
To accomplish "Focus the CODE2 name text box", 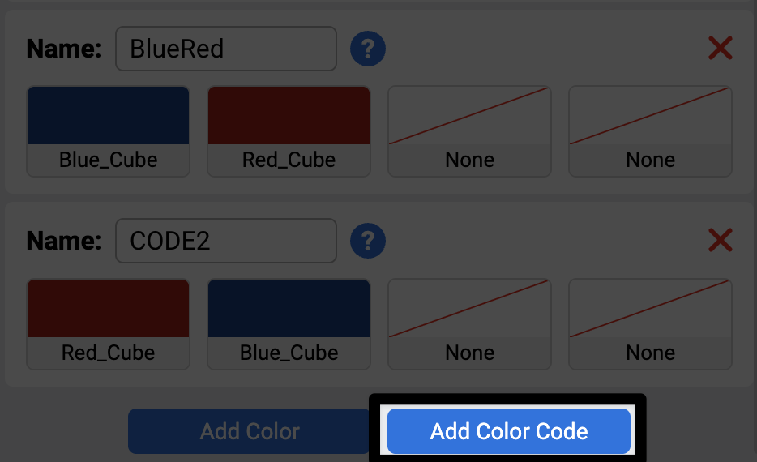I will [x=225, y=241].
